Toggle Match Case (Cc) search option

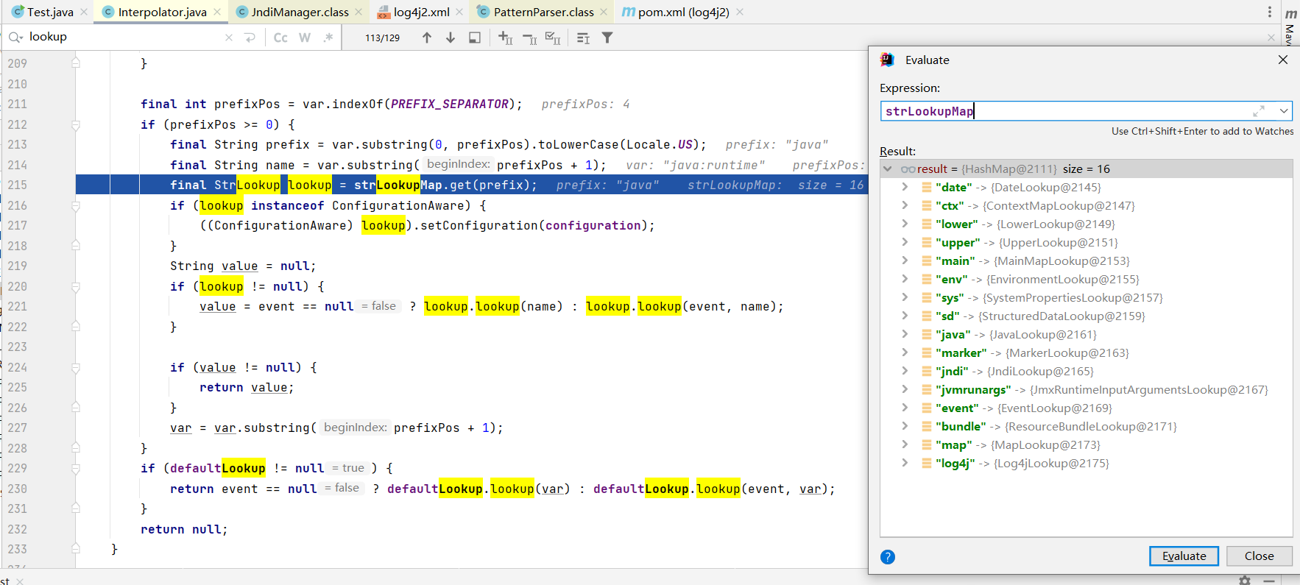[x=280, y=38]
